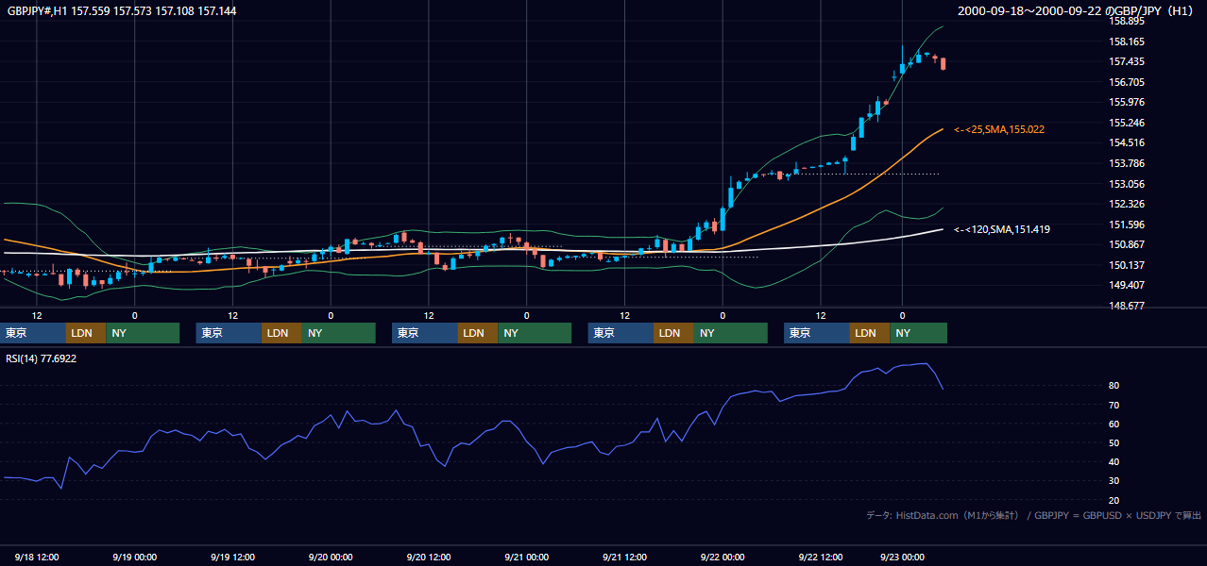Click the 9/21 12:00 time axis label
1207x566 pixels.
point(625,557)
